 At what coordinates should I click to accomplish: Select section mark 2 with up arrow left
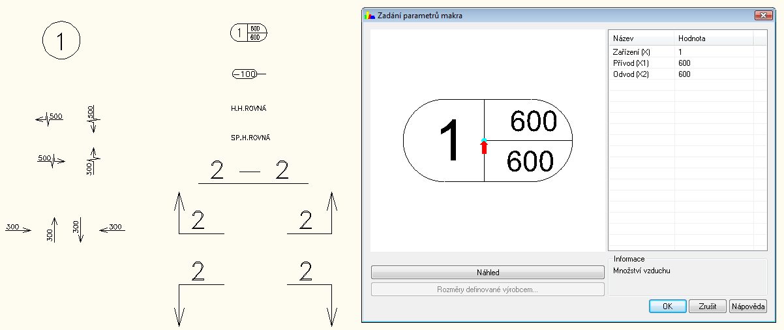click(x=198, y=213)
